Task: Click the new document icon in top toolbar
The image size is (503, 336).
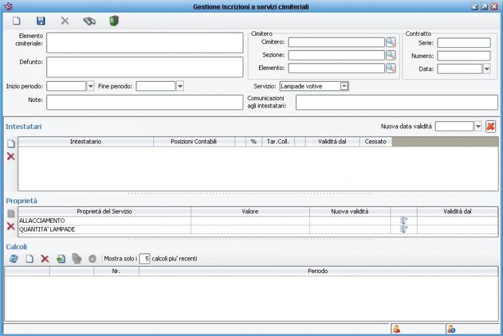Action: tap(17, 21)
